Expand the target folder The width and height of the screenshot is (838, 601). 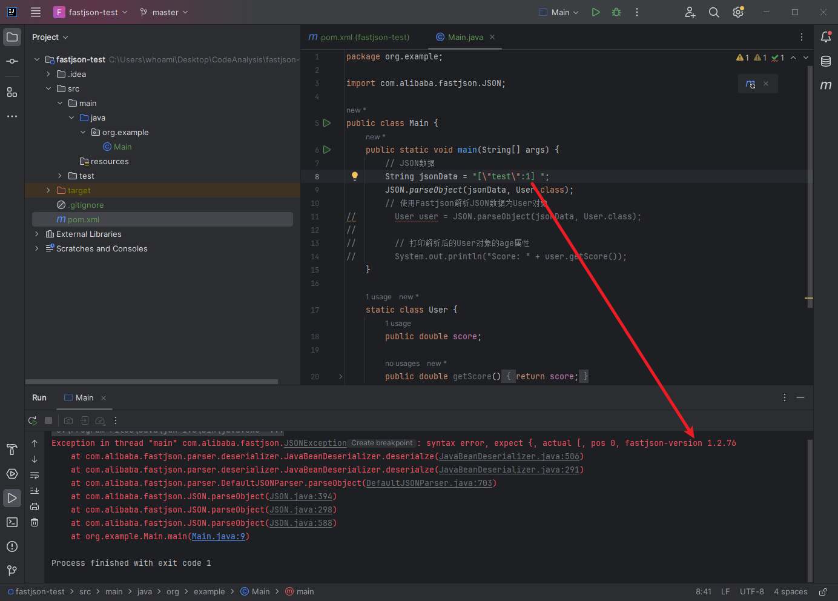[48, 190]
